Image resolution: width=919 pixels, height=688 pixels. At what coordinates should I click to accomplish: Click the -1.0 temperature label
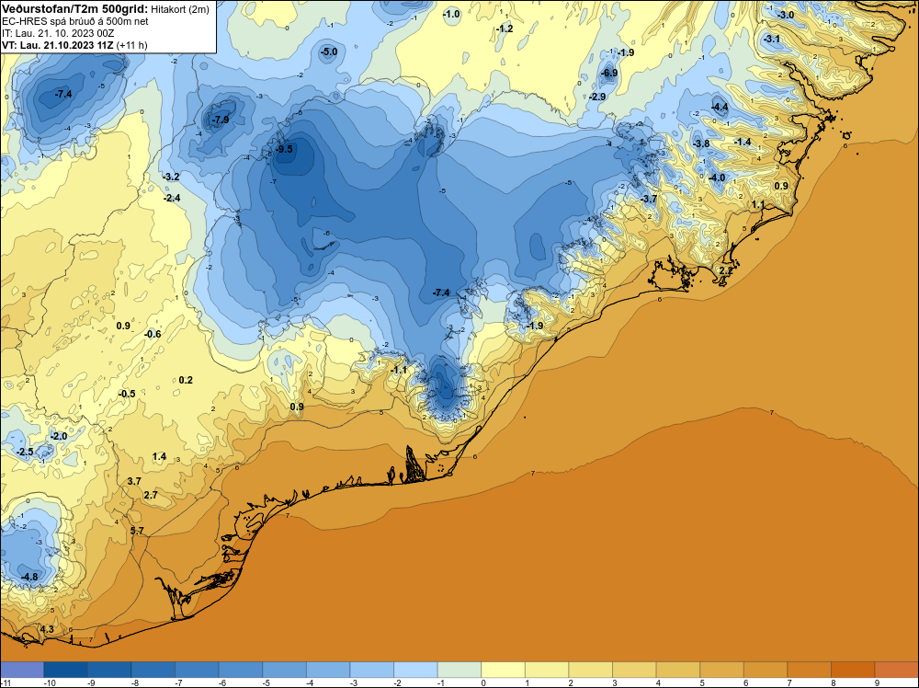click(x=451, y=14)
